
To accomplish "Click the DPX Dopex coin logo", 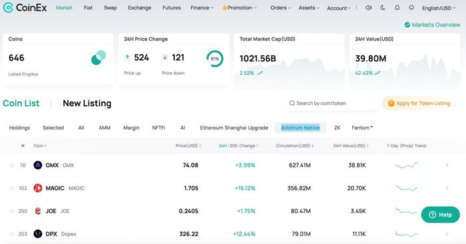I will coord(38,234).
